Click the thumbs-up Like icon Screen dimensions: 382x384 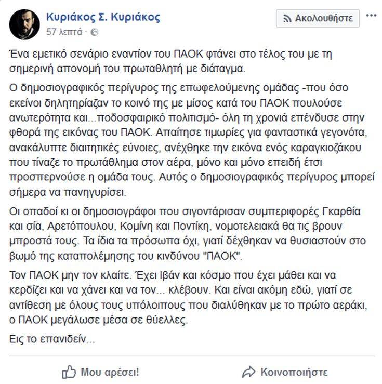tap(69, 372)
